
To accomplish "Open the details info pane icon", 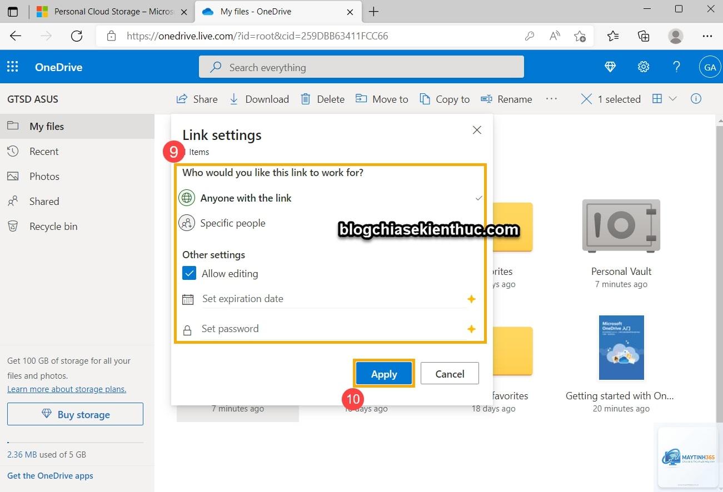I will point(696,99).
